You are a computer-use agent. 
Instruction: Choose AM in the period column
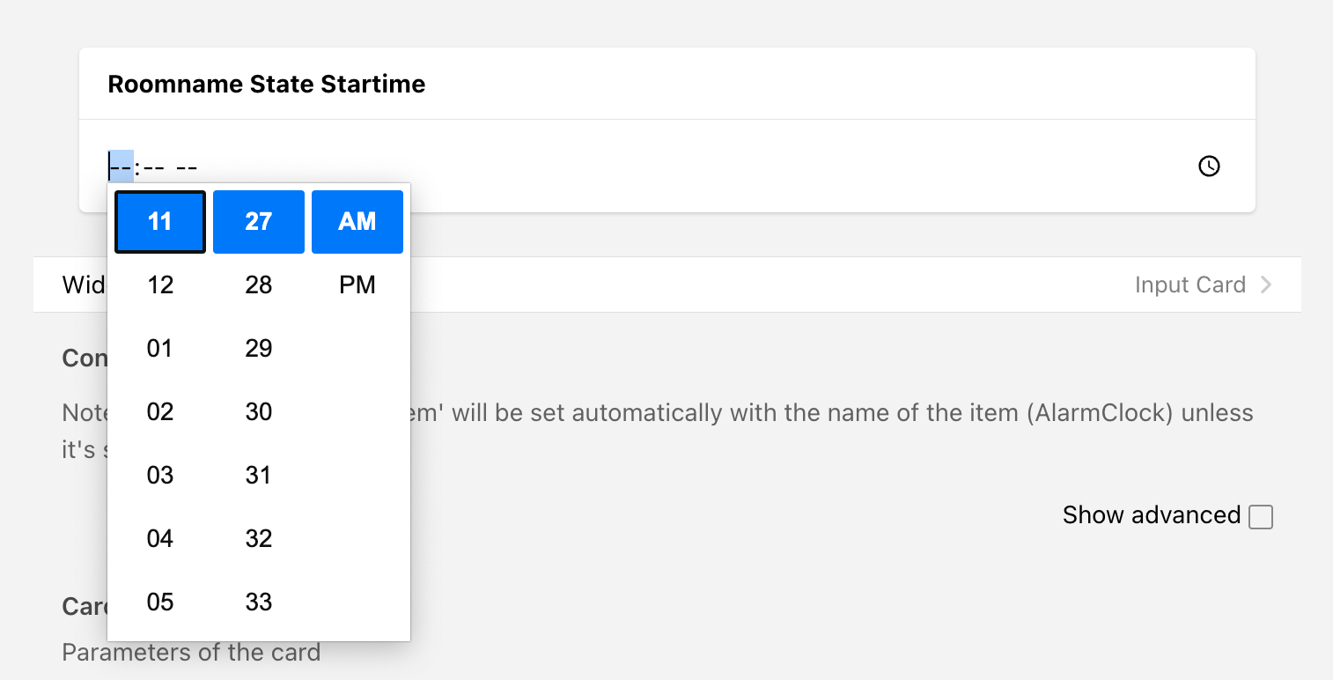tap(357, 221)
